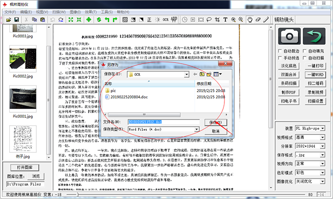Open the 保存格式 .jpg dropdown
The width and height of the screenshot is (333, 199).
323,155
